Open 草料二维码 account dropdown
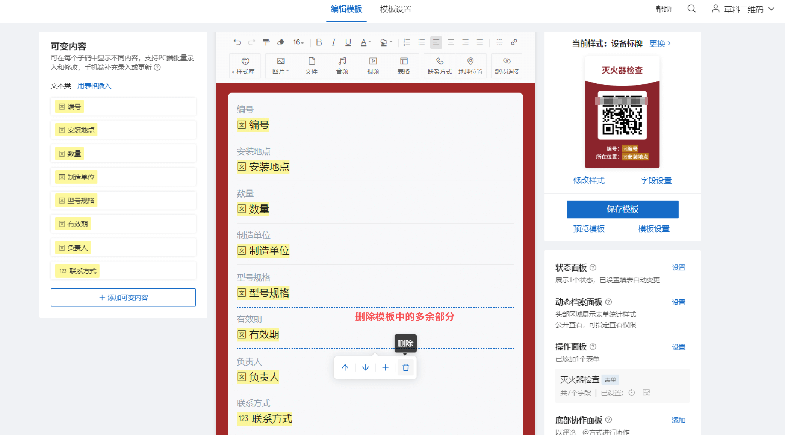This screenshot has width=785, height=435. point(743,9)
